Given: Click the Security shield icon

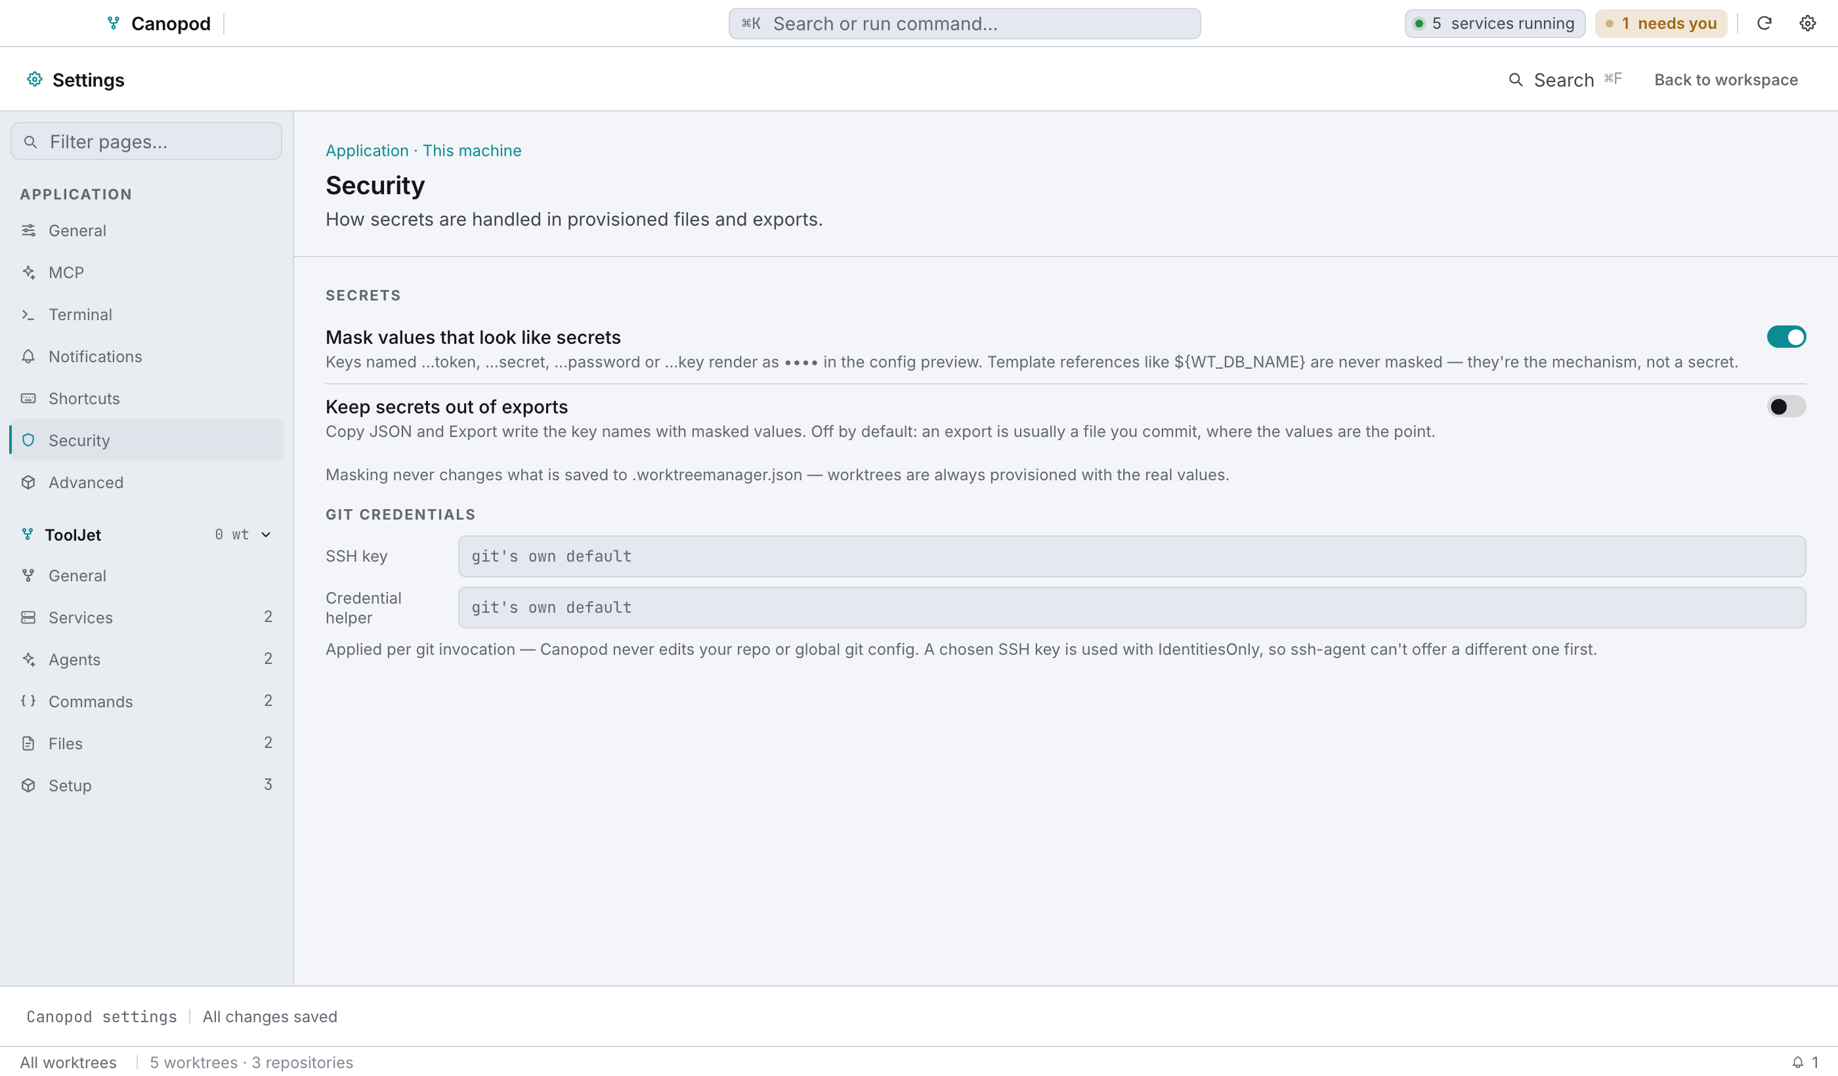Looking at the screenshot, I should click(28, 440).
